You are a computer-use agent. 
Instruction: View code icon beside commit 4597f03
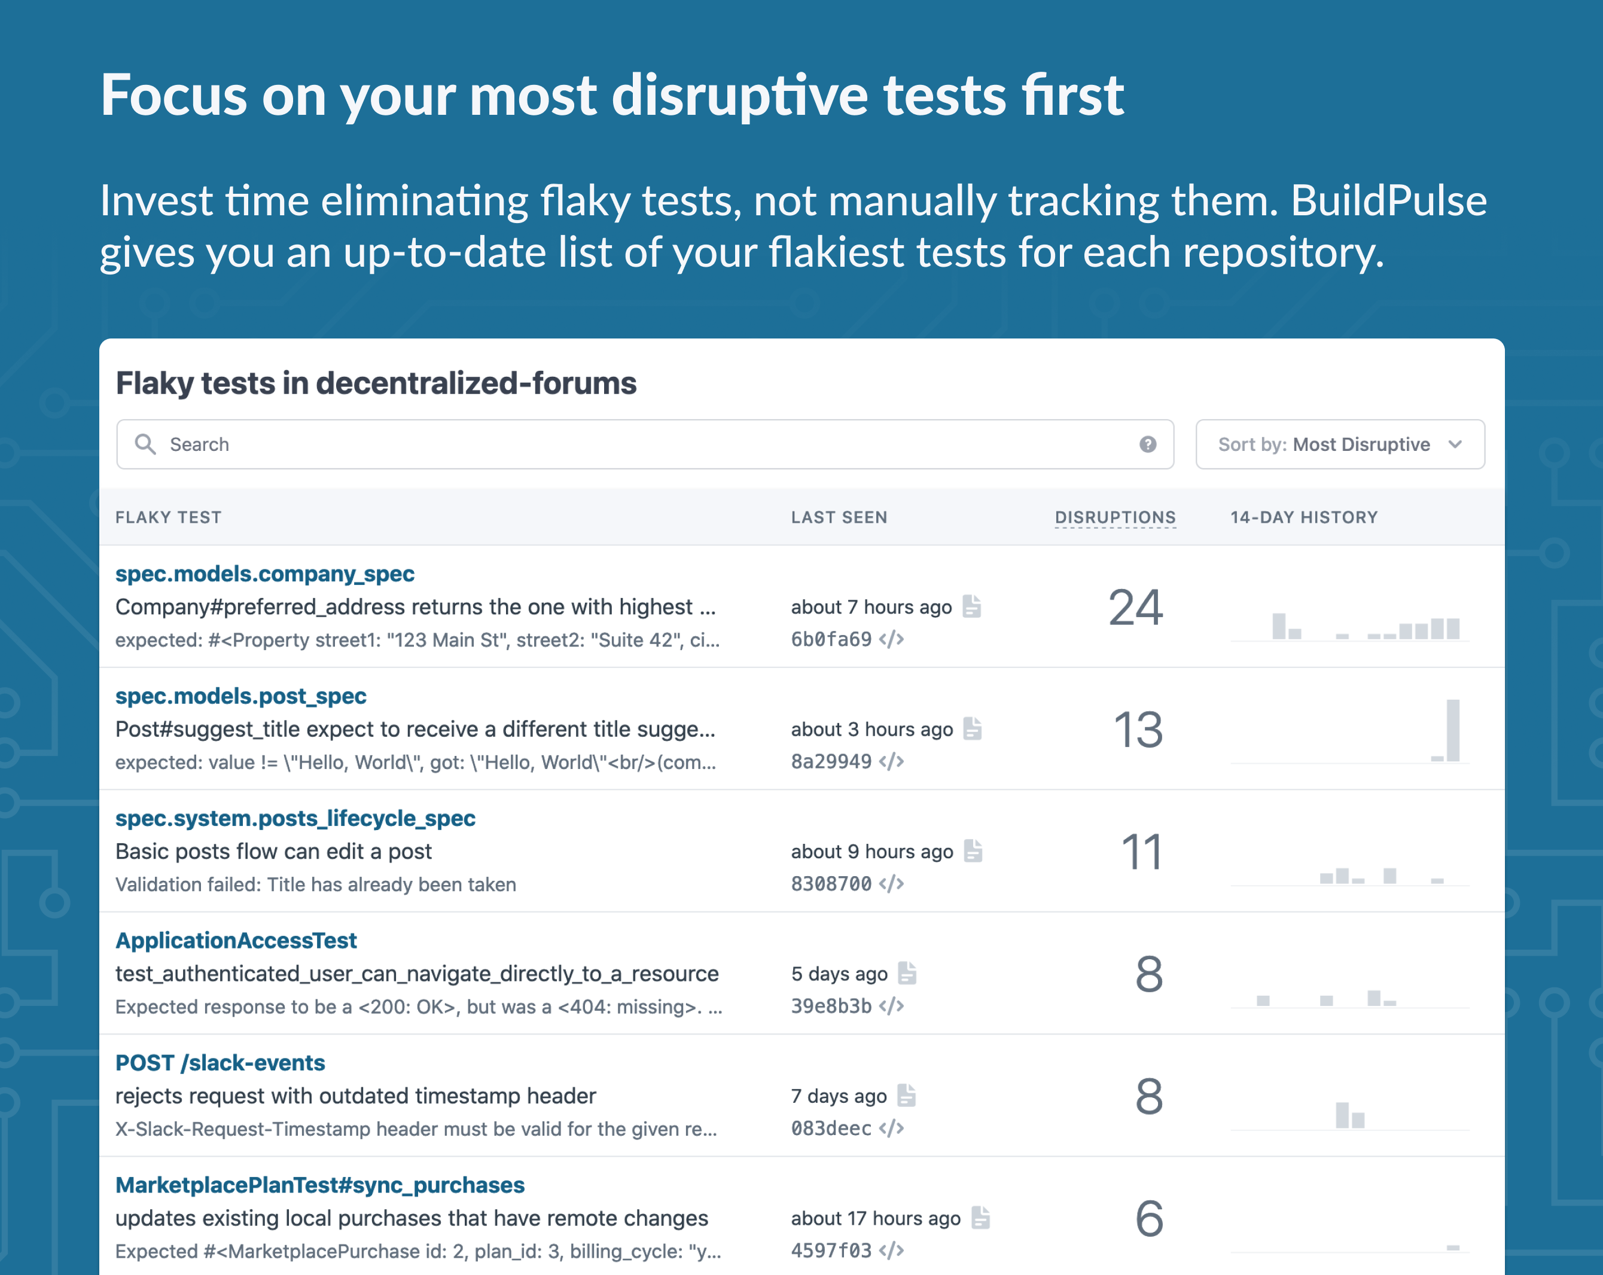(x=891, y=1250)
